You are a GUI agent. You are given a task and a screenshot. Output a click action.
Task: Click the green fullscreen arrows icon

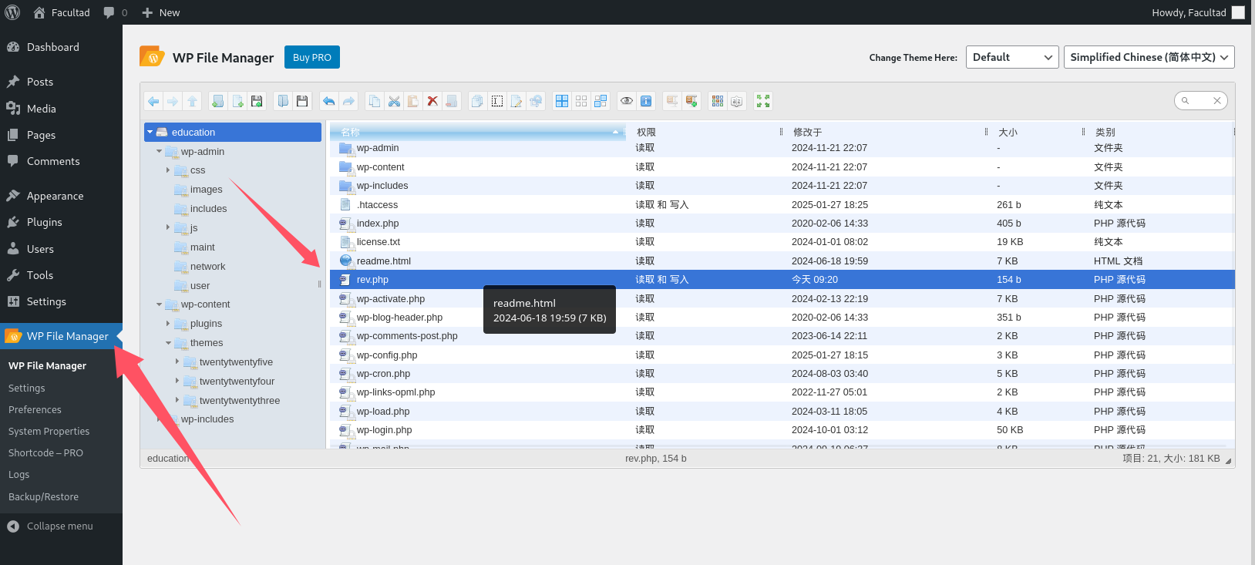[762, 101]
